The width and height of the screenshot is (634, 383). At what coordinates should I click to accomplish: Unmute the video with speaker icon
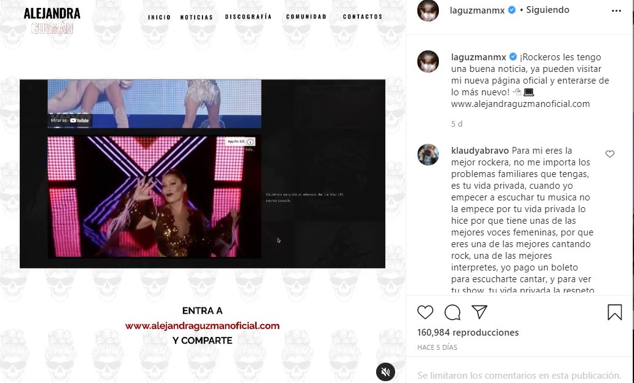pyautogui.click(x=385, y=372)
